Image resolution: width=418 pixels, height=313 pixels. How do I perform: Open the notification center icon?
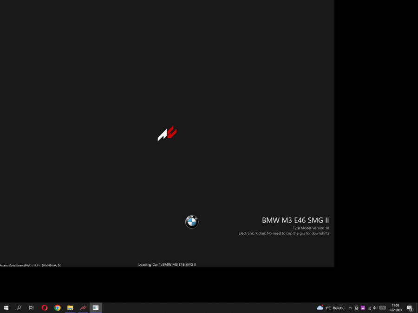(x=410, y=308)
